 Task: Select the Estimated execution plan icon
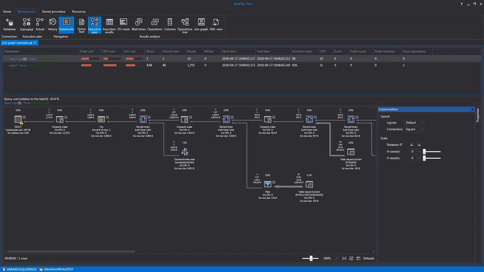pos(26,24)
